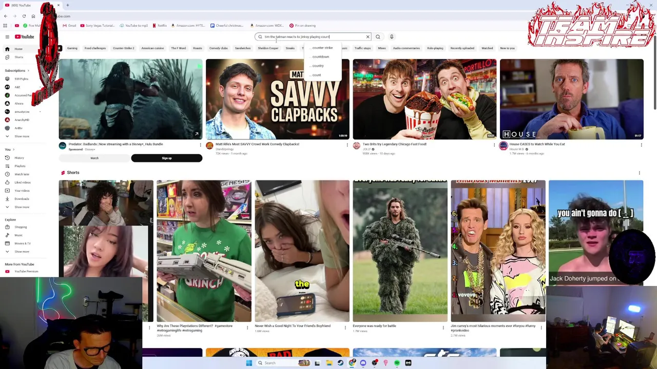Open the YouTube hamburger guide menu
This screenshot has width=657, height=369.
7,37
